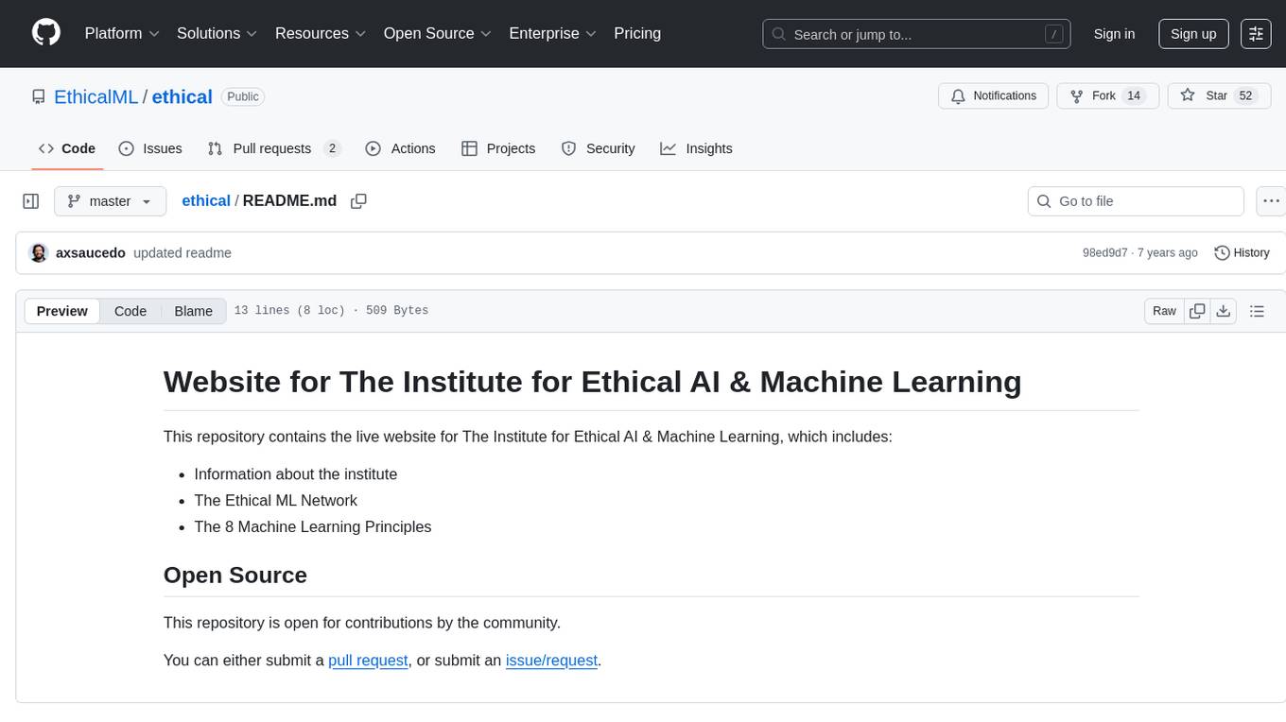Open the Pricing page

click(637, 33)
